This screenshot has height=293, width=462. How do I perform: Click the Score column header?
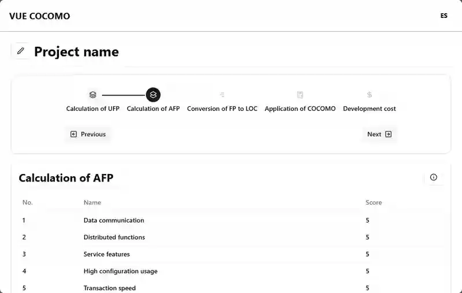[374, 202]
